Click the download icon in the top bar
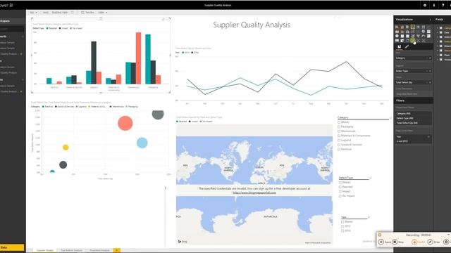Image resolution: width=451 pixels, height=253 pixels. click(434, 5)
